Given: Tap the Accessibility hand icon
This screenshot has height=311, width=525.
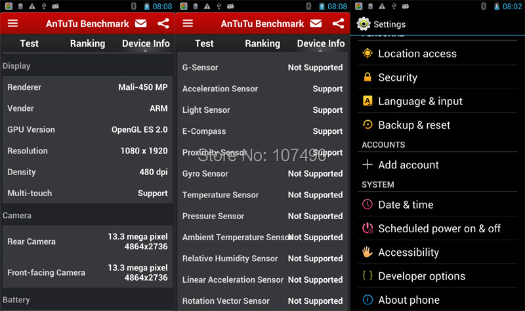Looking at the screenshot, I should (367, 252).
